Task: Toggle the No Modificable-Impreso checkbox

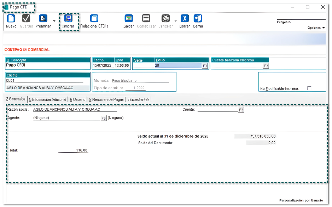Action: pyautogui.click(x=309, y=88)
